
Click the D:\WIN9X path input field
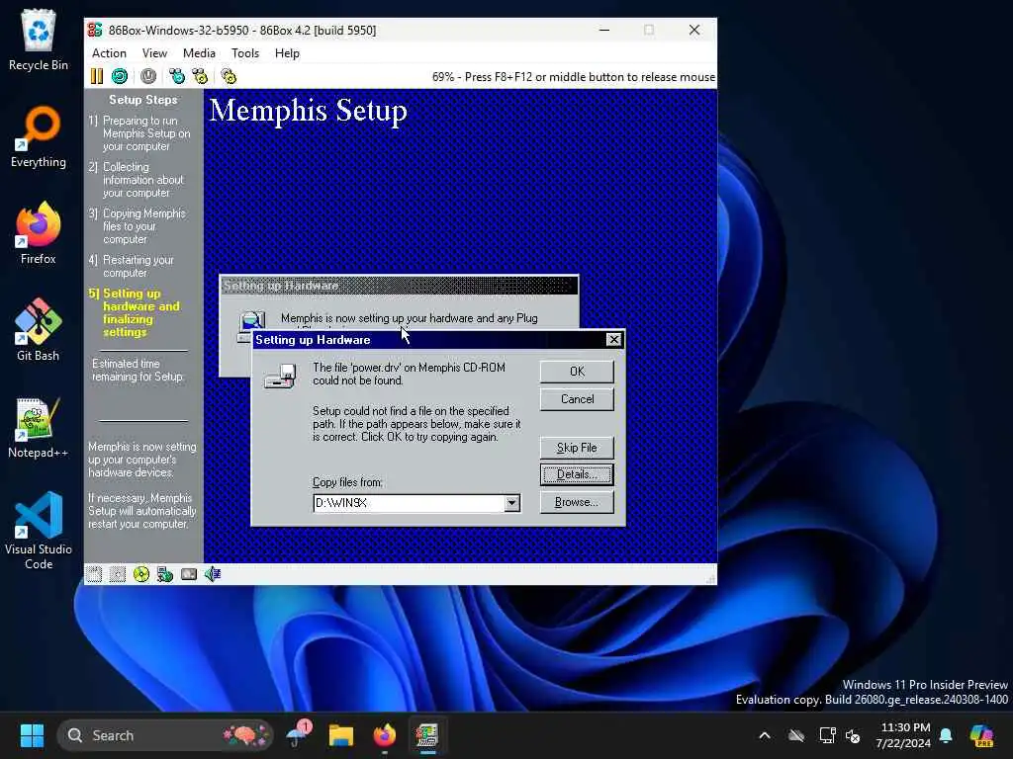409,503
